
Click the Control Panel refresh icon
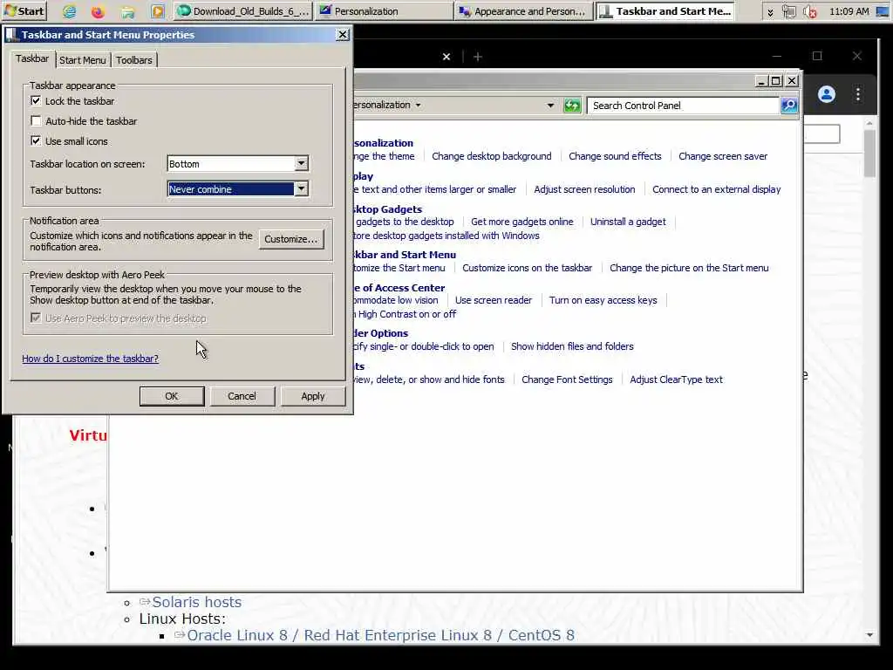(x=572, y=106)
